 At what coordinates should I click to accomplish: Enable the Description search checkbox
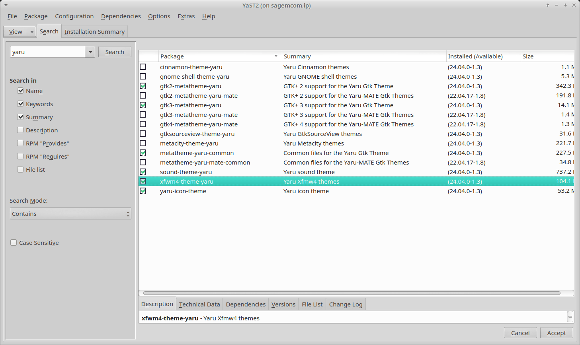click(21, 130)
